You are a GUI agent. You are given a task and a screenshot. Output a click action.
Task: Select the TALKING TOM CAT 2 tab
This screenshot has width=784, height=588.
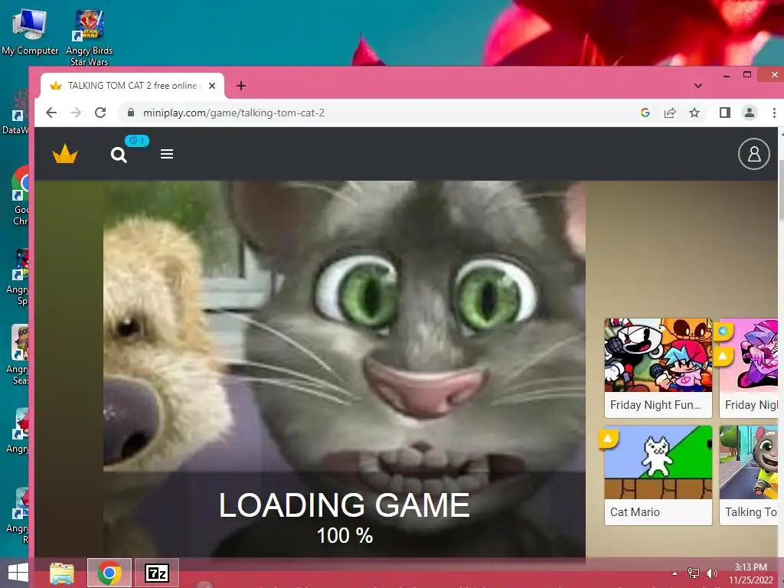pyautogui.click(x=132, y=86)
